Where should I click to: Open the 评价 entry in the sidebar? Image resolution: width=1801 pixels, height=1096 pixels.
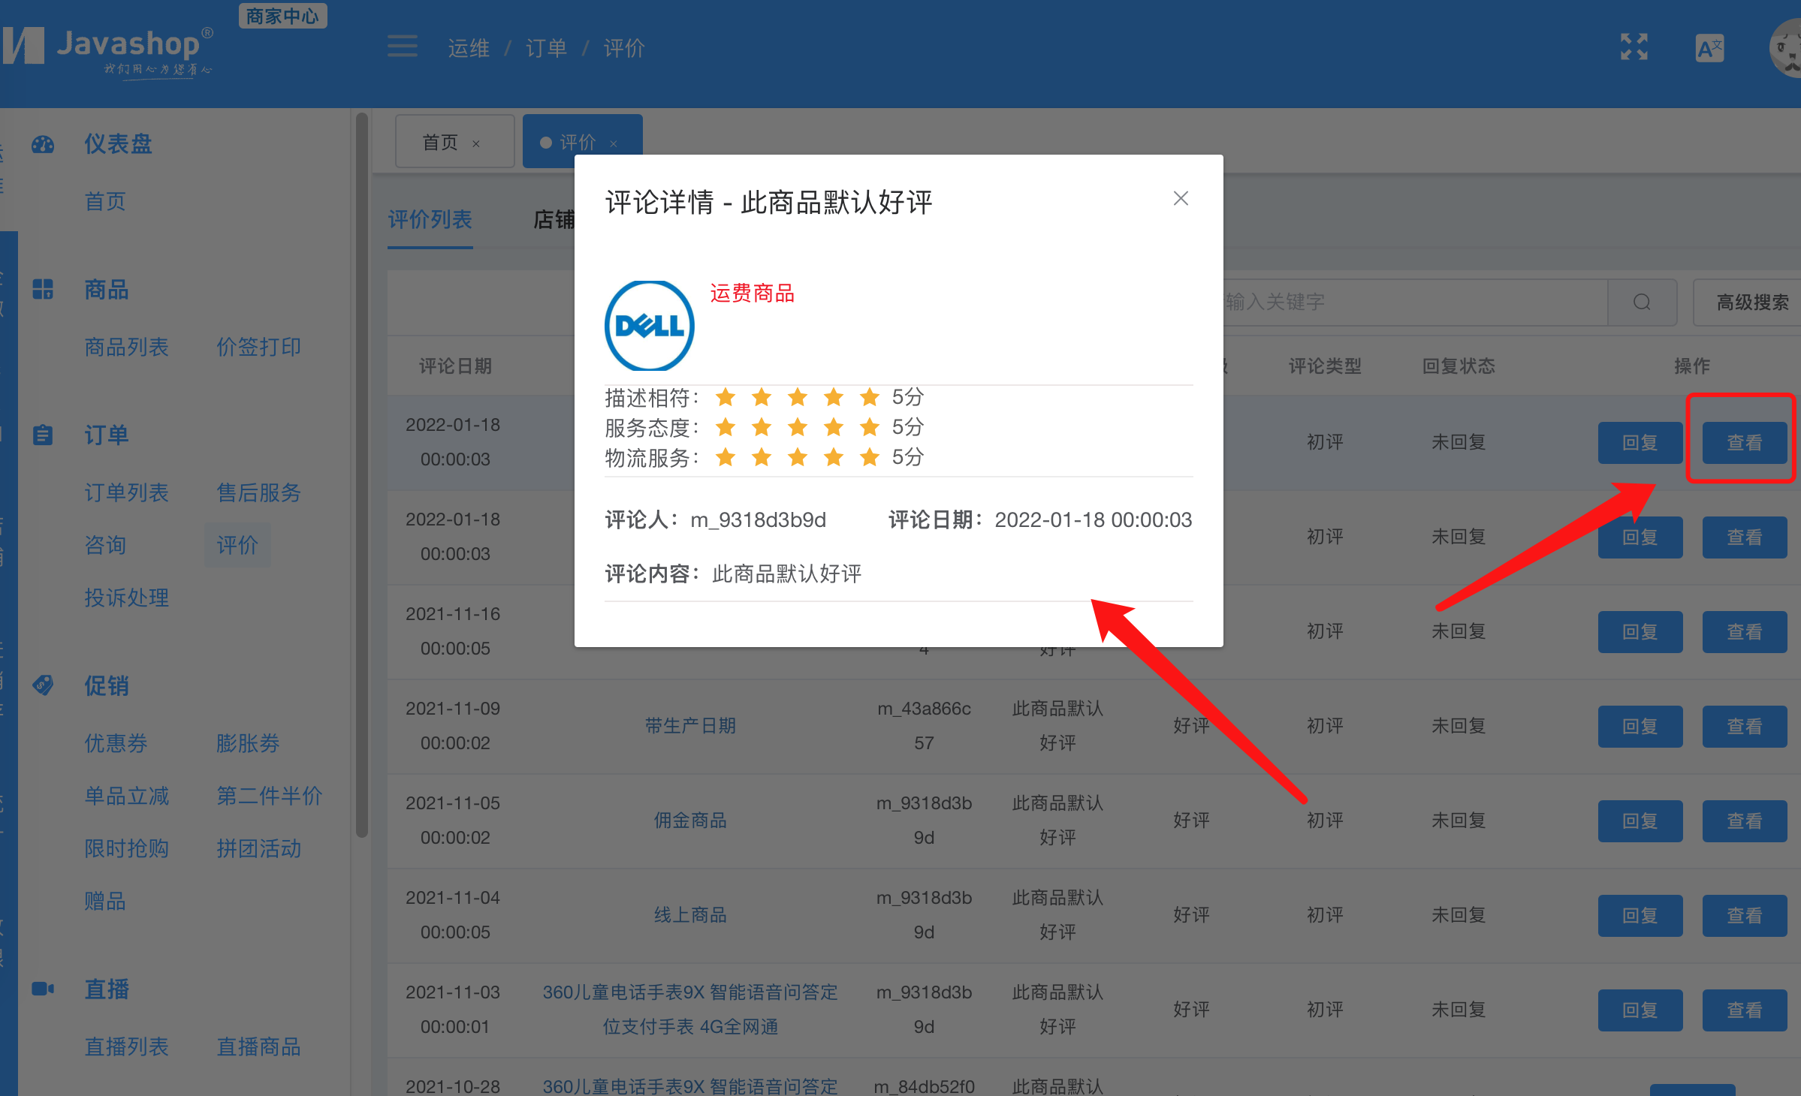[237, 545]
